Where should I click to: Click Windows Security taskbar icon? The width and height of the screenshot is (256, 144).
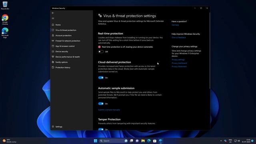161,141
